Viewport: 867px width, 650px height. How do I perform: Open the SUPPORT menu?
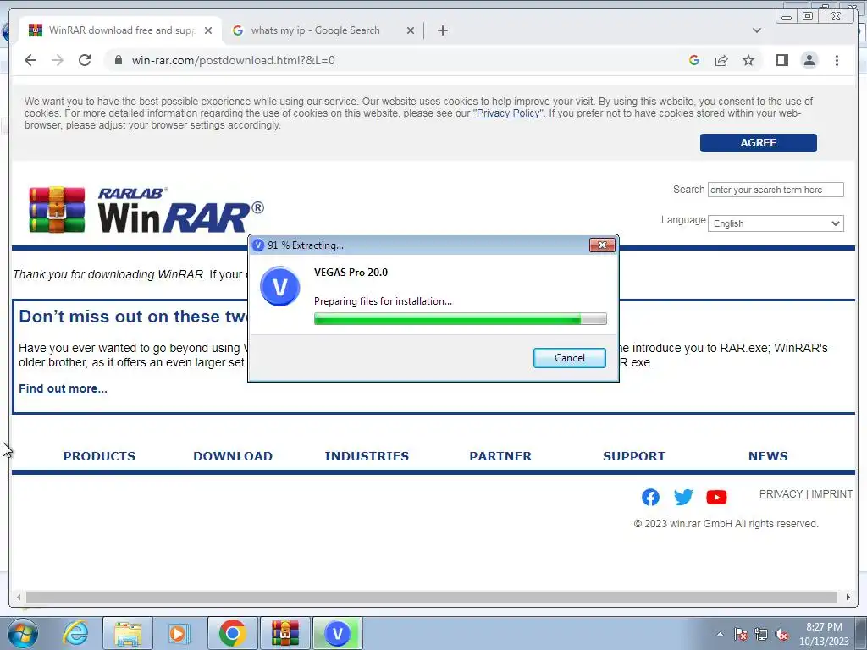coord(634,456)
